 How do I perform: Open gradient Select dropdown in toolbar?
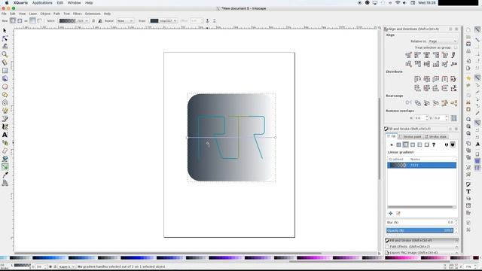[74, 21]
